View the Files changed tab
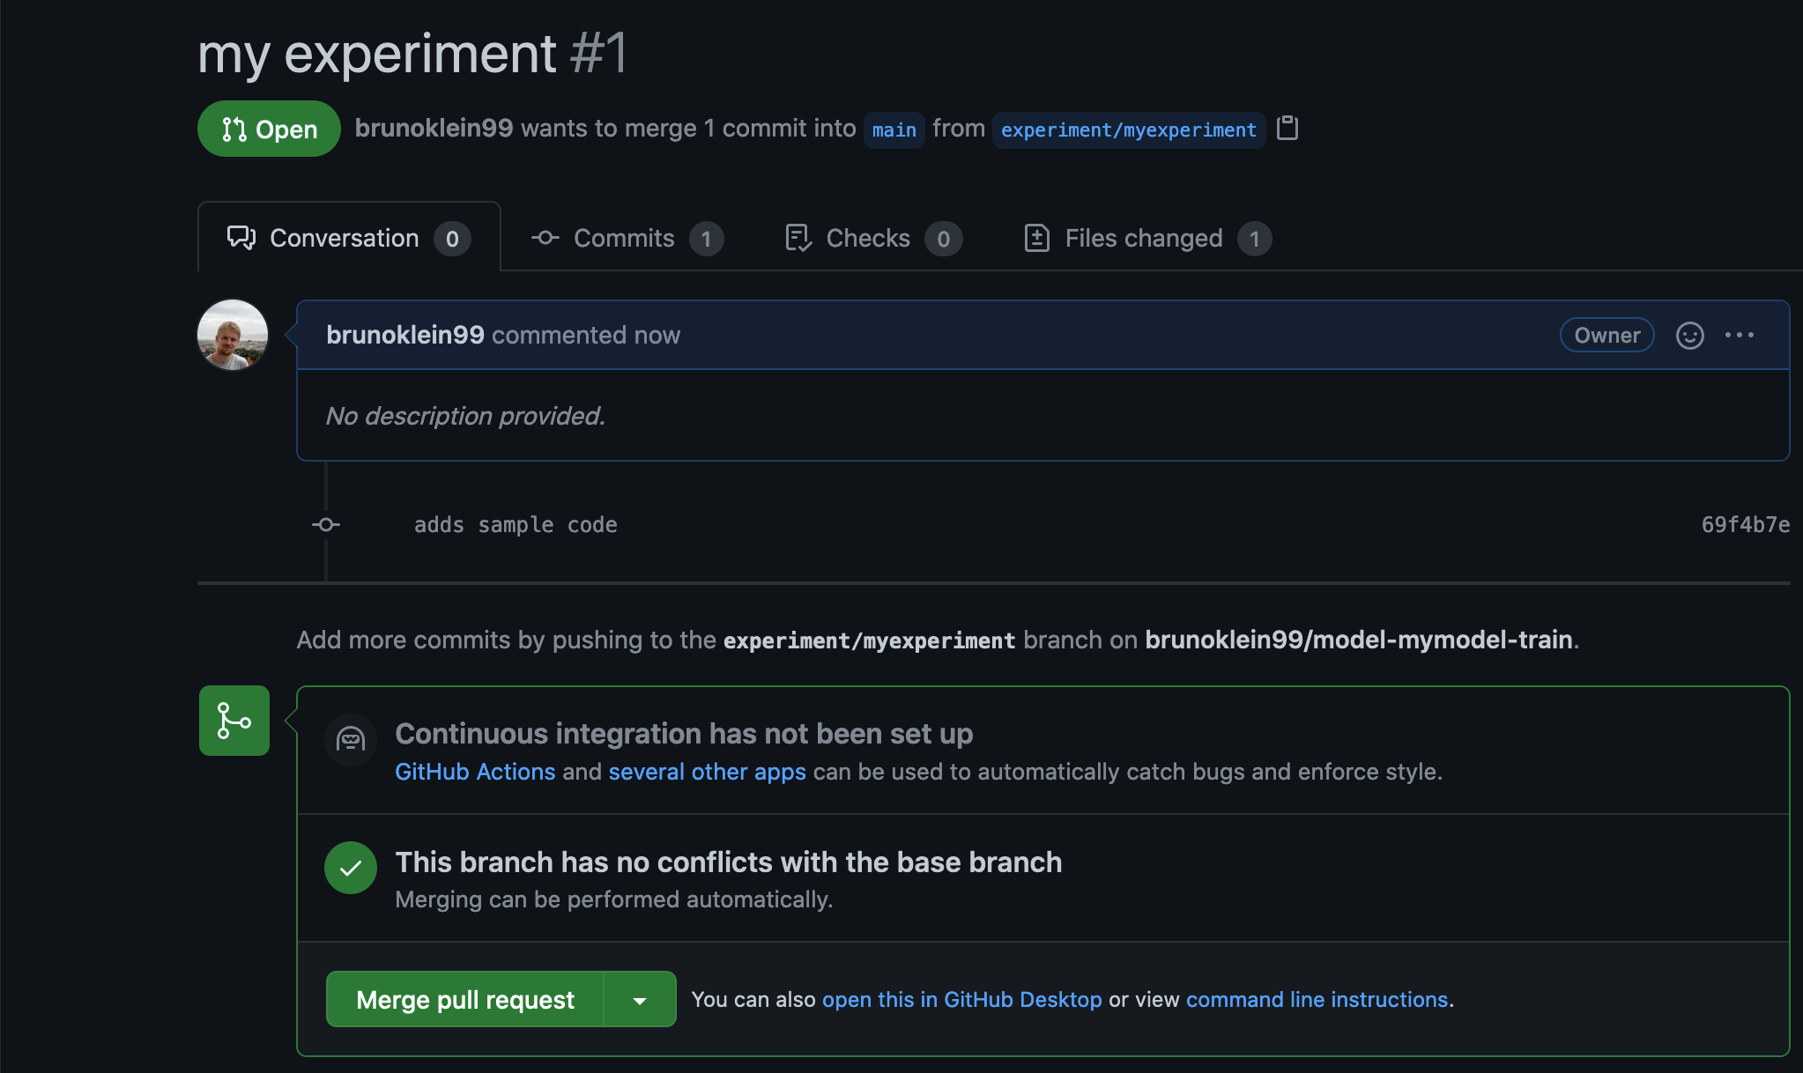The height and width of the screenshot is (1073, 1803). point(1146,239)
